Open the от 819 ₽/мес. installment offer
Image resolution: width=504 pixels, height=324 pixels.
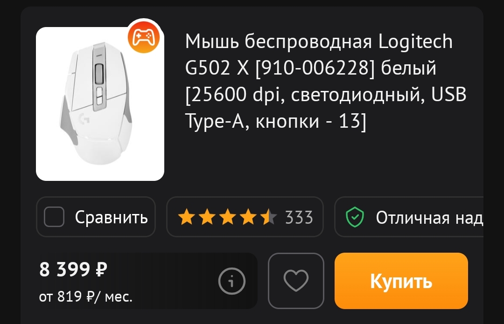coord(86,296)
